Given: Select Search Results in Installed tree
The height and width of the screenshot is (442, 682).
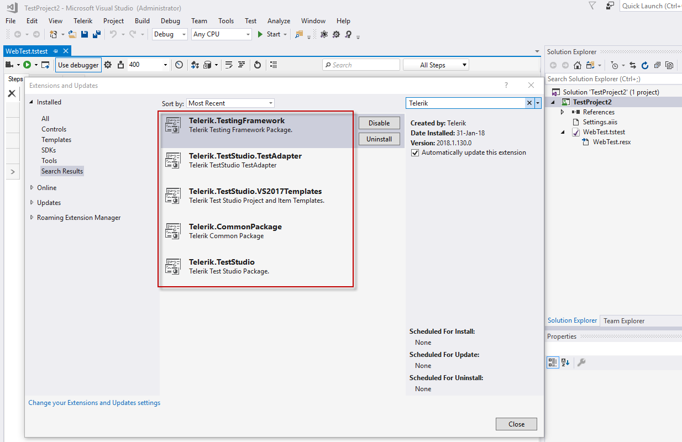Looking at the screenshot, I should [62, 171].
